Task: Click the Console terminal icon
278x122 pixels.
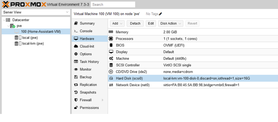Action: click(x=76, y=31)
